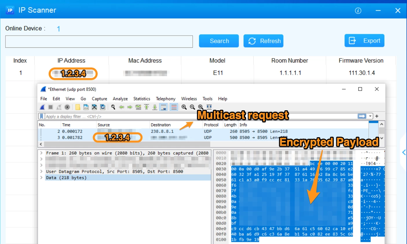The height and width of the screenshot is (244, 407).
Task: Open IP Scanner info icon
Action: pos(358,10)
